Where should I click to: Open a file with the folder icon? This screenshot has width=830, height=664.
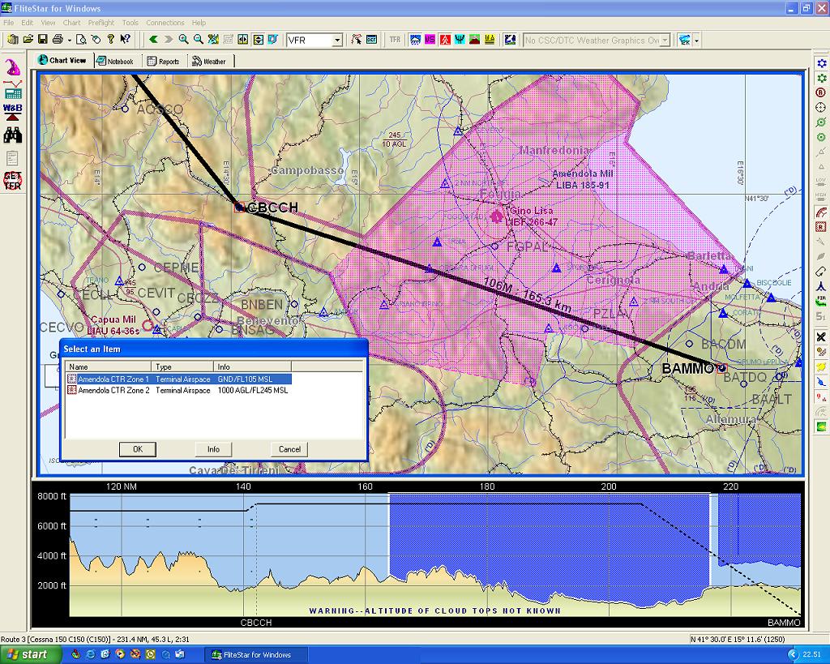coord(28,39)
